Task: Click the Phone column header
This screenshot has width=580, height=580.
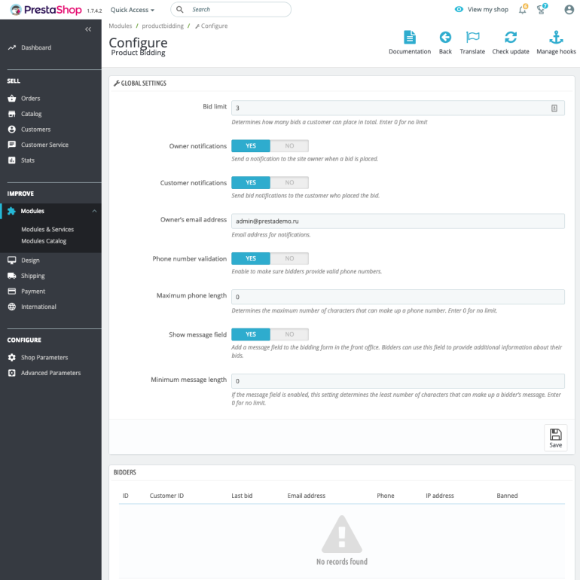Action: tap(386, 496)
